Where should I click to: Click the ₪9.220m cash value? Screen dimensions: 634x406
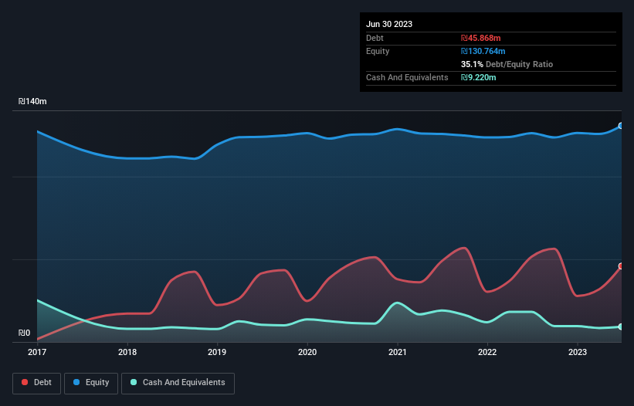point(478,77)
